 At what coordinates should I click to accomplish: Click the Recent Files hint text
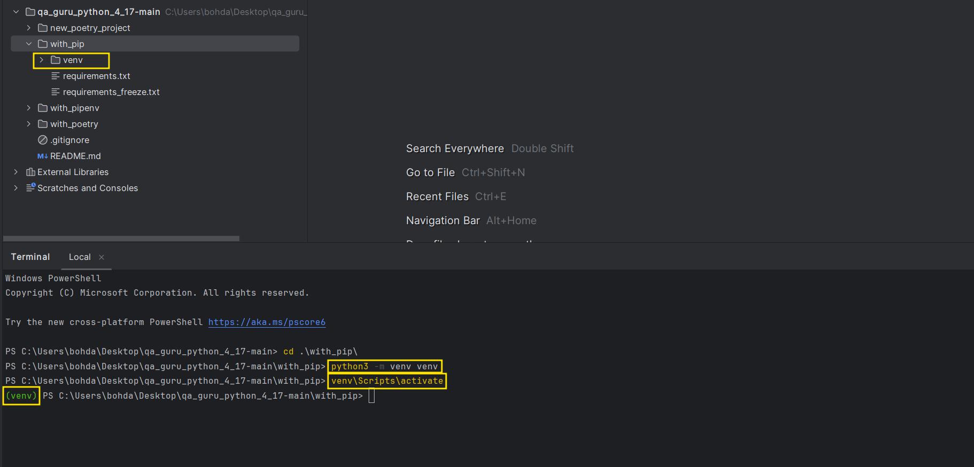[x=437, y=196]
